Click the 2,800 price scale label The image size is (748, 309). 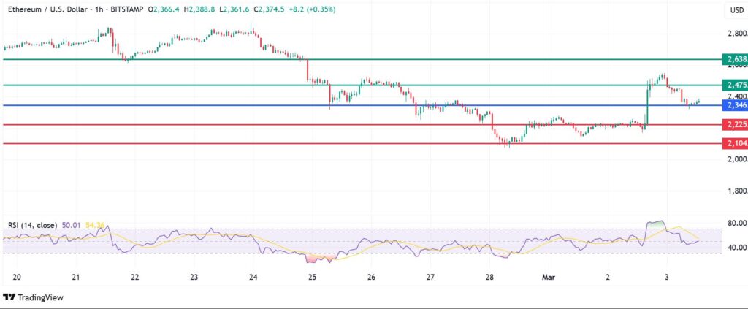click(735, 34)
